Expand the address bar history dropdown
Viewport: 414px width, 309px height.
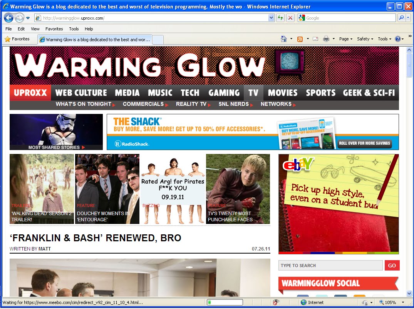[271, 18]
